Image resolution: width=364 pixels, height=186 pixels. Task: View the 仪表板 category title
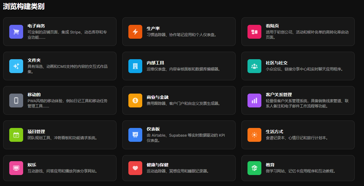(x=153, y=129)
